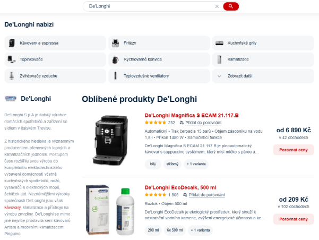Open Kuchyňské grily category icon
Viewport: 319px width, 240px height.
[x=219, y=43]
